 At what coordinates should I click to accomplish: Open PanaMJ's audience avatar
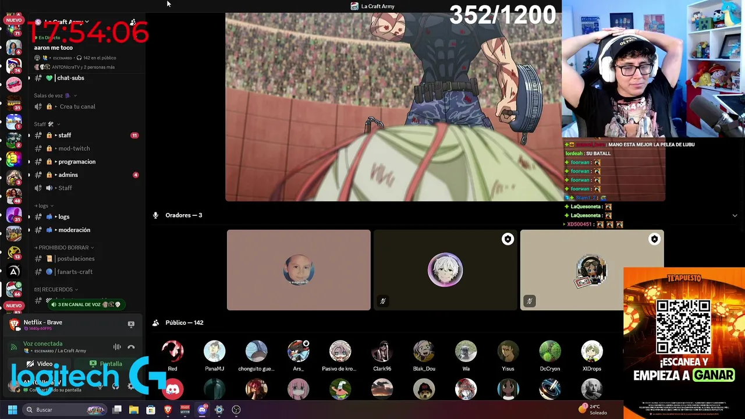point(214,351)
